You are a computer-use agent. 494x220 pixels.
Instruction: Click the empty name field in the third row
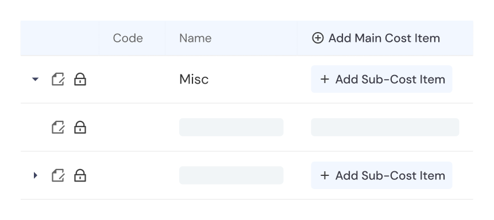click(231, 175)
